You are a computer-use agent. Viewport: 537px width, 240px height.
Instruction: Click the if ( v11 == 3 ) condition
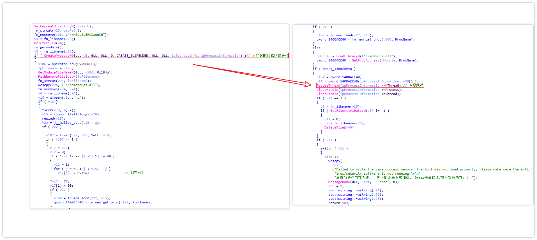coord(331,98)
